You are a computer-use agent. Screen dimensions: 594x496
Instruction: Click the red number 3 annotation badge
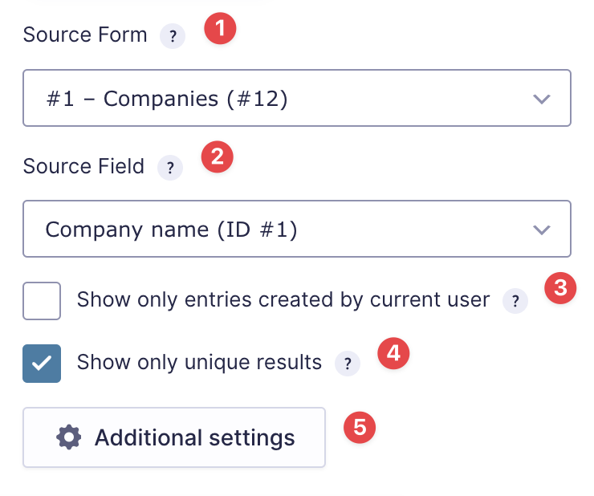coord(559,288)
